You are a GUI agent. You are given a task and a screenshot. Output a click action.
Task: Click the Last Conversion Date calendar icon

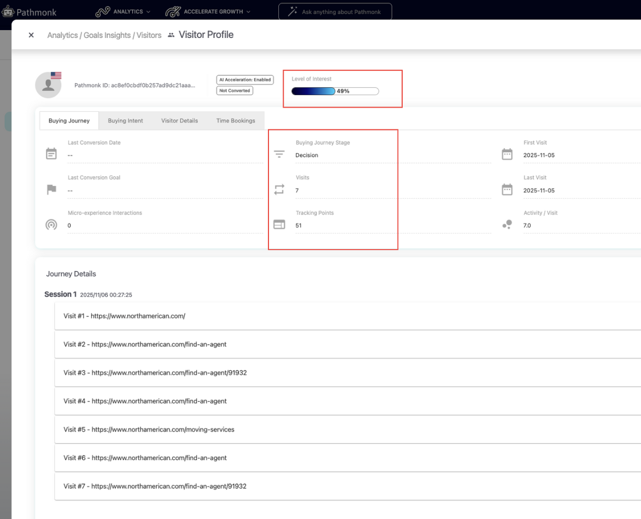coord(51,154)
